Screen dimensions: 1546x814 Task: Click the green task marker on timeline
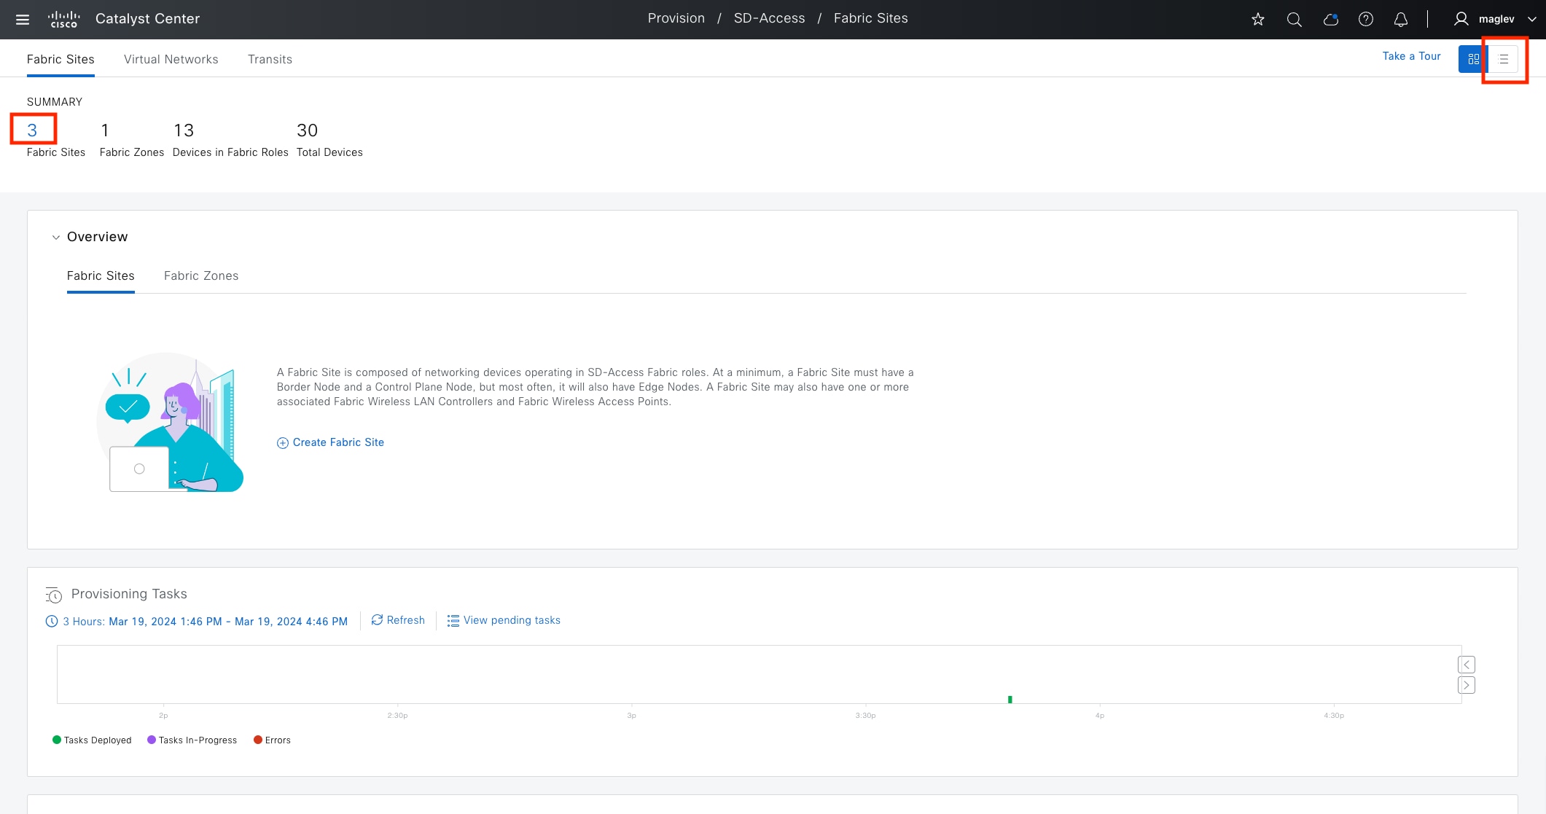coord(1010,700)
